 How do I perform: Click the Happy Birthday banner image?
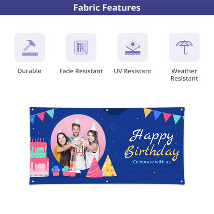(x=107, y=146)
